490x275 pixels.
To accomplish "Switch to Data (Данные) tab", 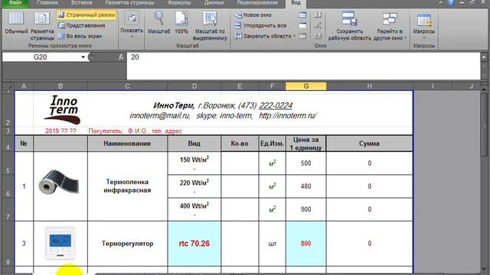I will pos(214,3).
